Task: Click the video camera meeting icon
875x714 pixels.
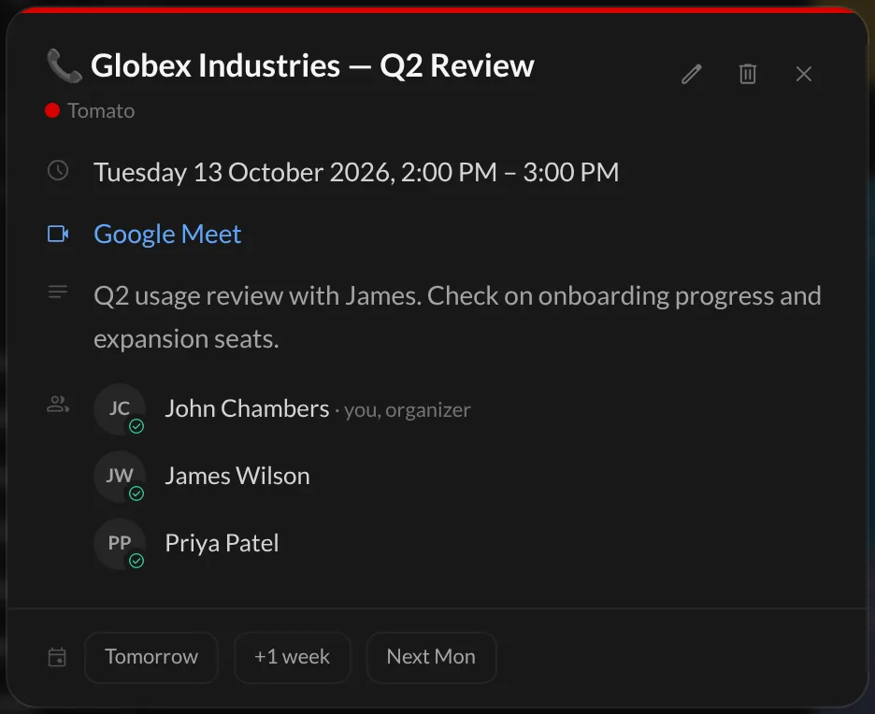Action: (58, 234)
